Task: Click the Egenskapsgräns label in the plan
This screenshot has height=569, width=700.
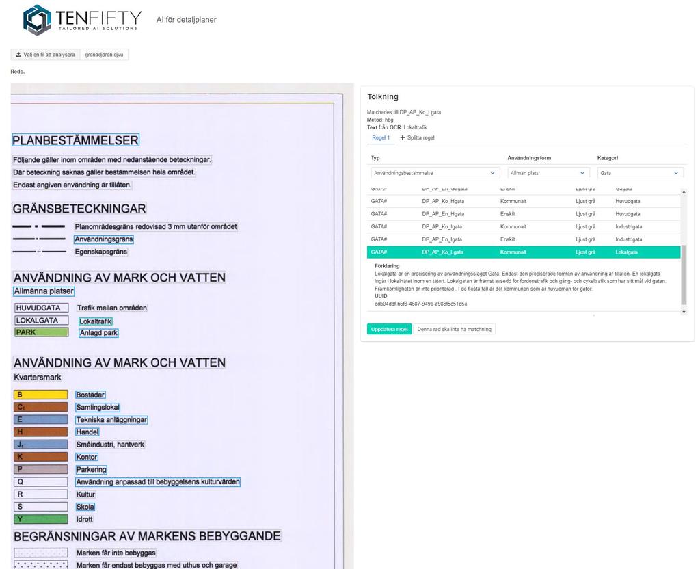Action: [x=101, y=252]
